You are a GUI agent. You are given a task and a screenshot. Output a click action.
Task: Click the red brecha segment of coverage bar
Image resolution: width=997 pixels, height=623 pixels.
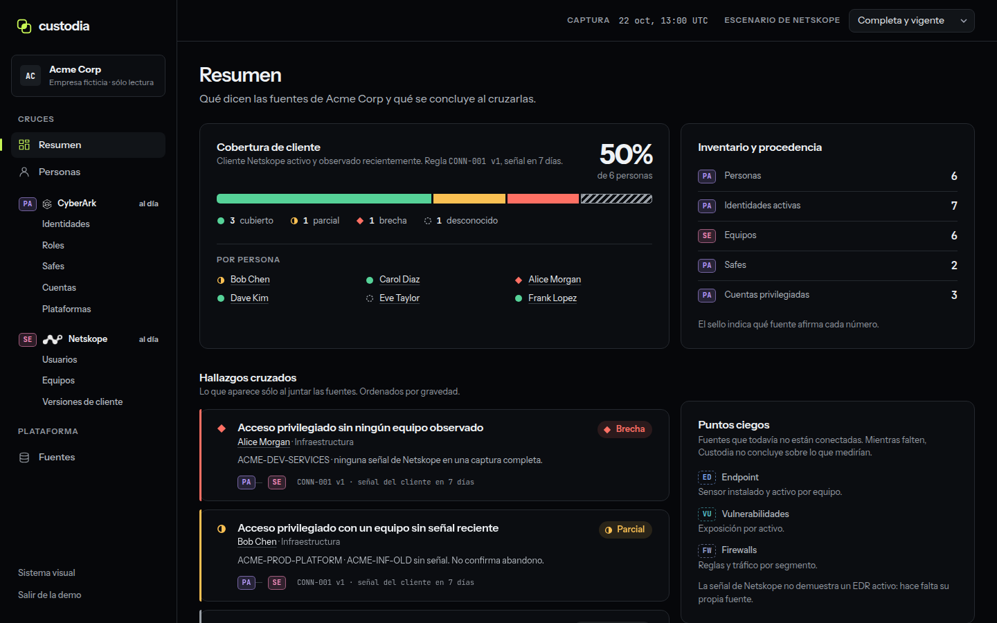(543, 199)
